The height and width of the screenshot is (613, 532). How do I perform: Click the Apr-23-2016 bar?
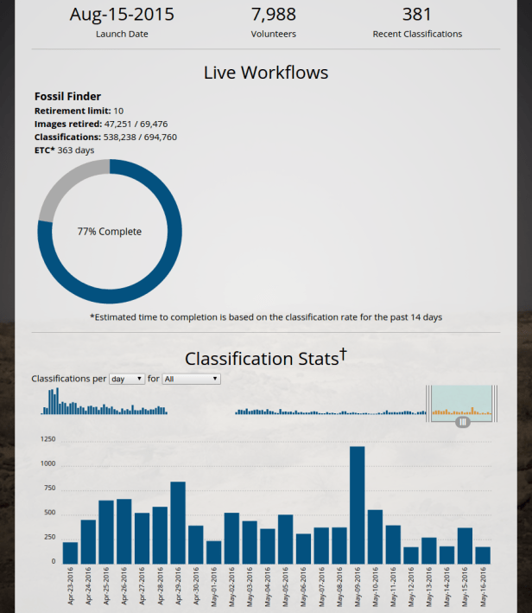click(70, 553)
